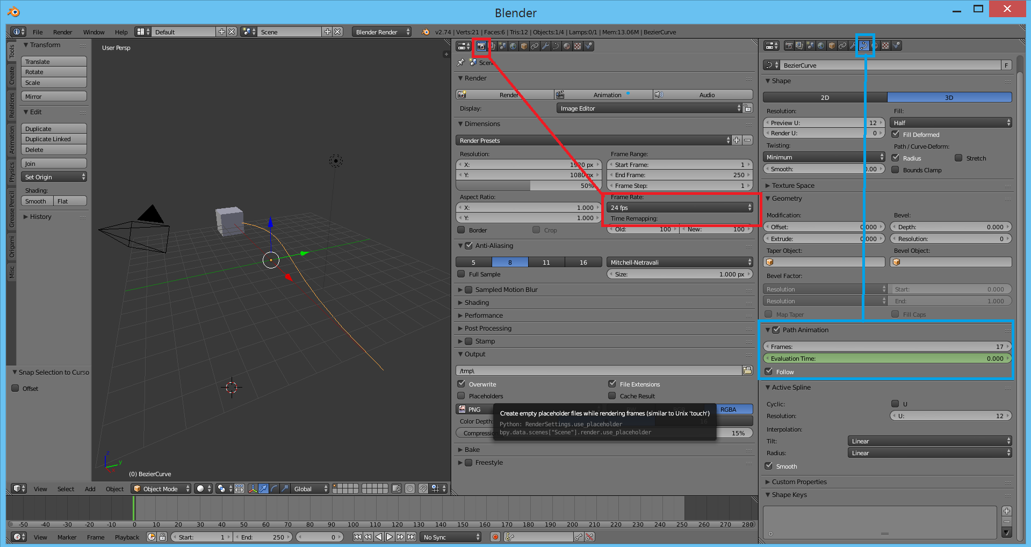
Task: Open the Twisting Minimum dropdown
Action: (x=824, y=157)
